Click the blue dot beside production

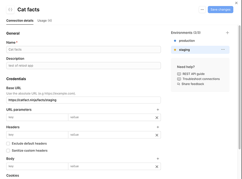[175, 41]
